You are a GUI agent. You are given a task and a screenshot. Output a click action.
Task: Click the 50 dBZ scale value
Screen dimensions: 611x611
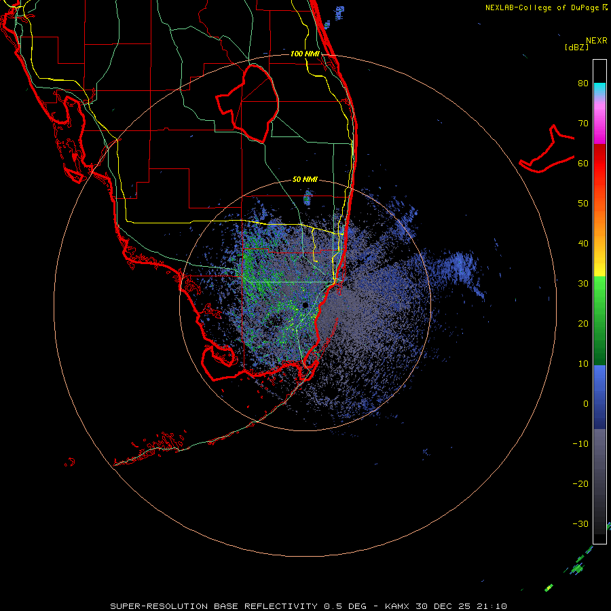[x=583, y=204]
